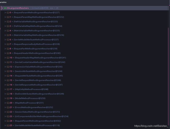Expand entry 10 RequestHeaderMapMethodArgumentResolver
The width and height of the screenshot is (170, 129).
[5, 58]
